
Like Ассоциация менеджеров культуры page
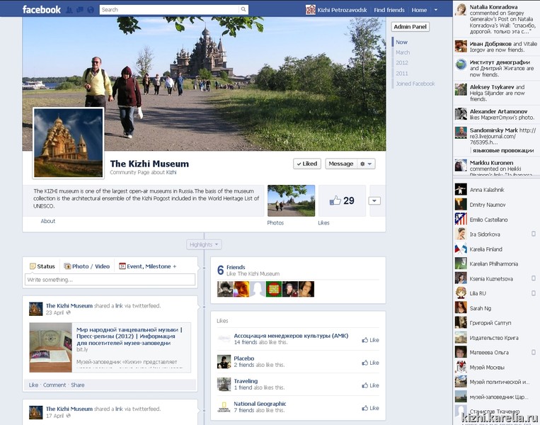pos(370,340)
